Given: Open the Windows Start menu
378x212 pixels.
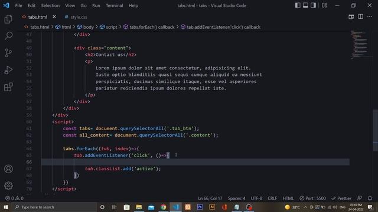Looking at the screenshot, I should click(x=6, y=207).
